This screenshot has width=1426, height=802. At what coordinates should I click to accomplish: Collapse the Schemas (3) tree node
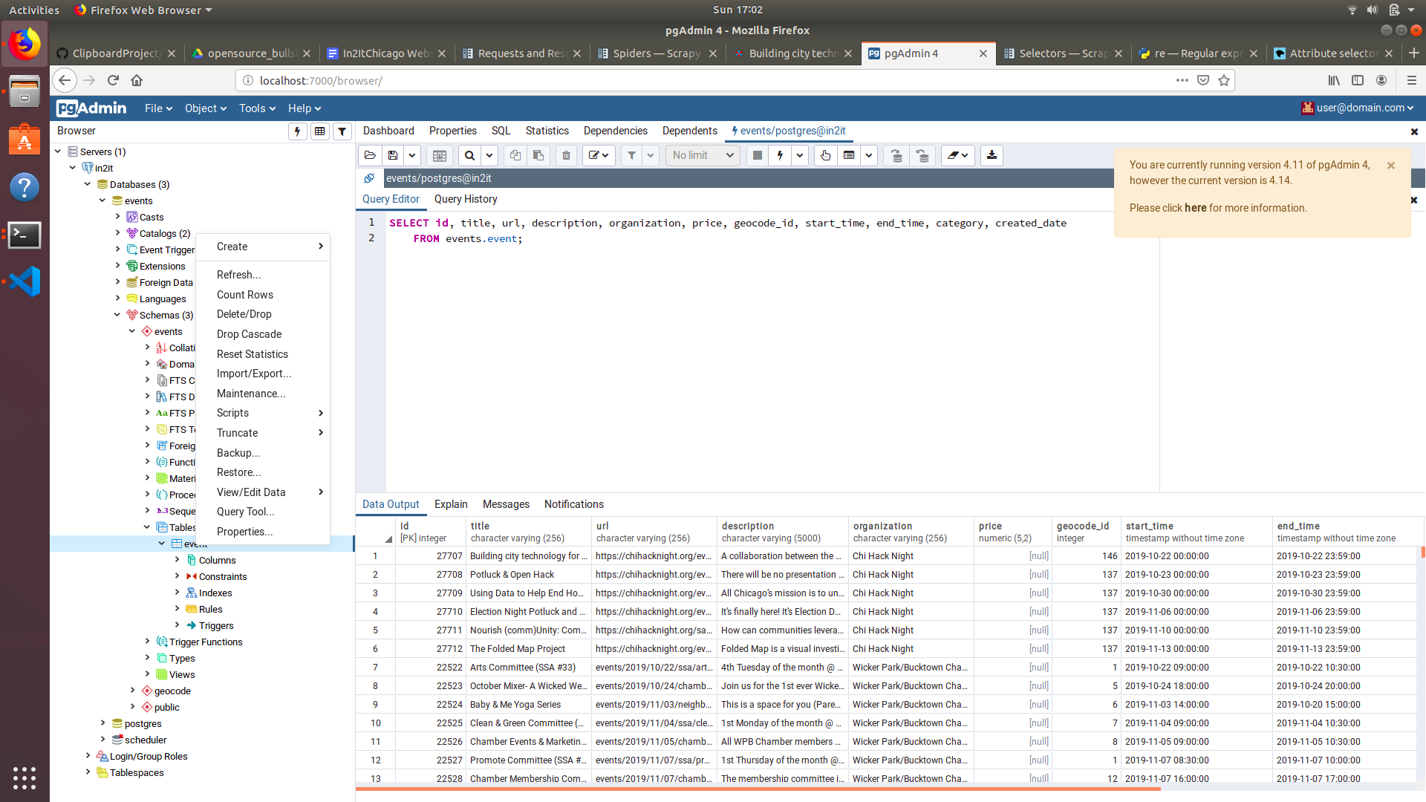point(117,315)
